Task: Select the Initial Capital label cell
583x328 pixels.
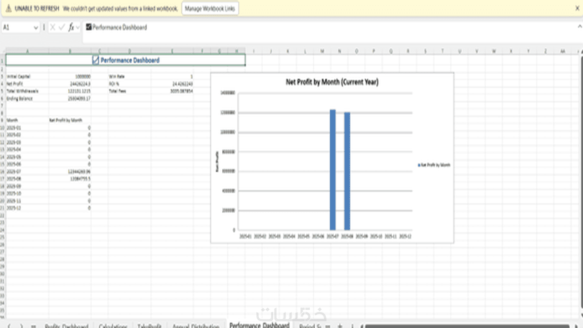Action: pos(27,77)
